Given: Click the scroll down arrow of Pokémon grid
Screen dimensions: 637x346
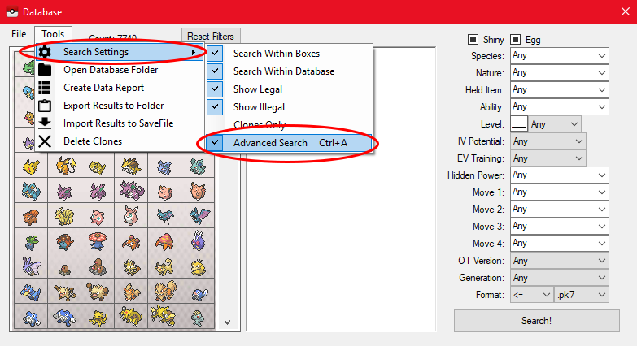Looking at the screenshot, I should [x=227, y=322].
